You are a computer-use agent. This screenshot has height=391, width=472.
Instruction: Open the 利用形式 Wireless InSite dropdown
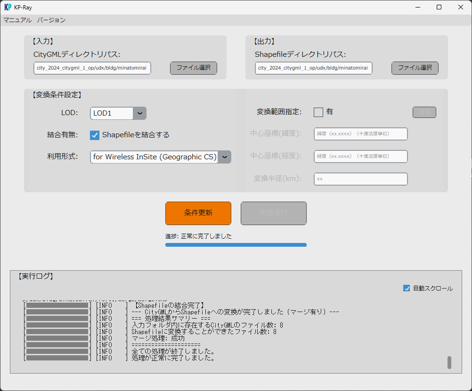pyautogui.click(x=160, y=157)
